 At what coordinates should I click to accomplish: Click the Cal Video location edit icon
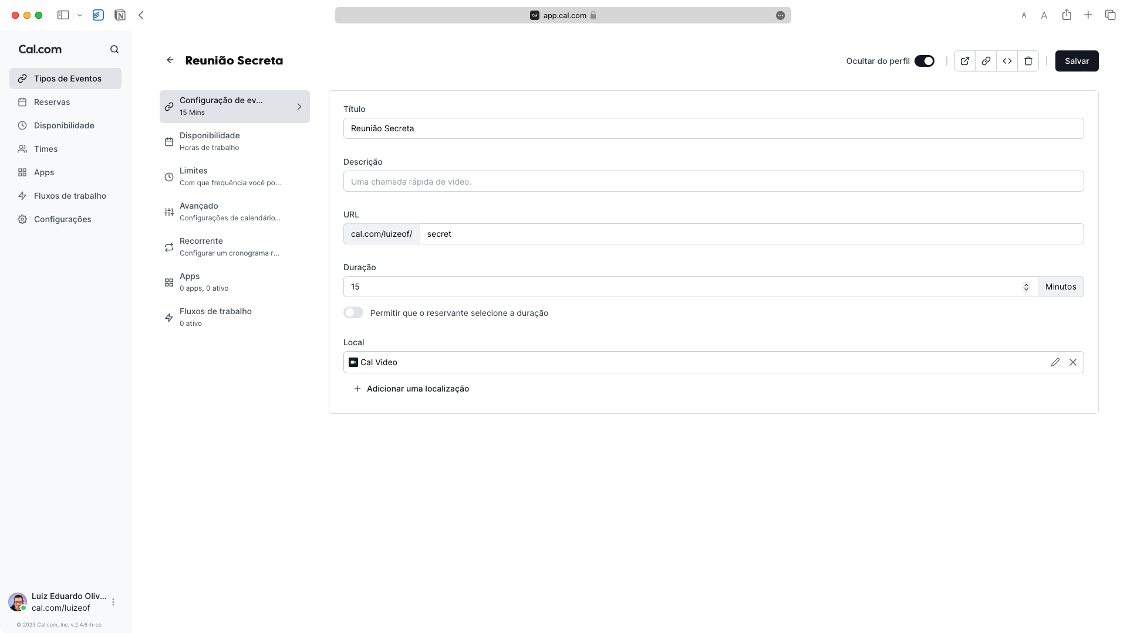coord(1055,362)
